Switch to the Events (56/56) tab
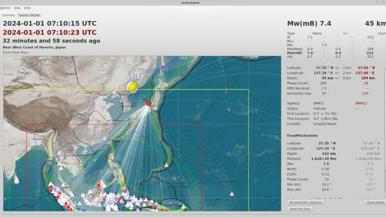The width and height of the screenshot is (386, 218). point(29,15)
